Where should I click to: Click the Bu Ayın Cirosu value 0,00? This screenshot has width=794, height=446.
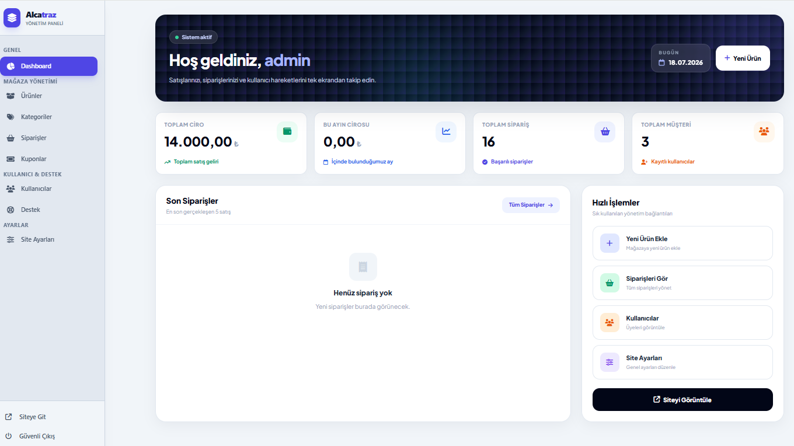click(x=339, y=141)
